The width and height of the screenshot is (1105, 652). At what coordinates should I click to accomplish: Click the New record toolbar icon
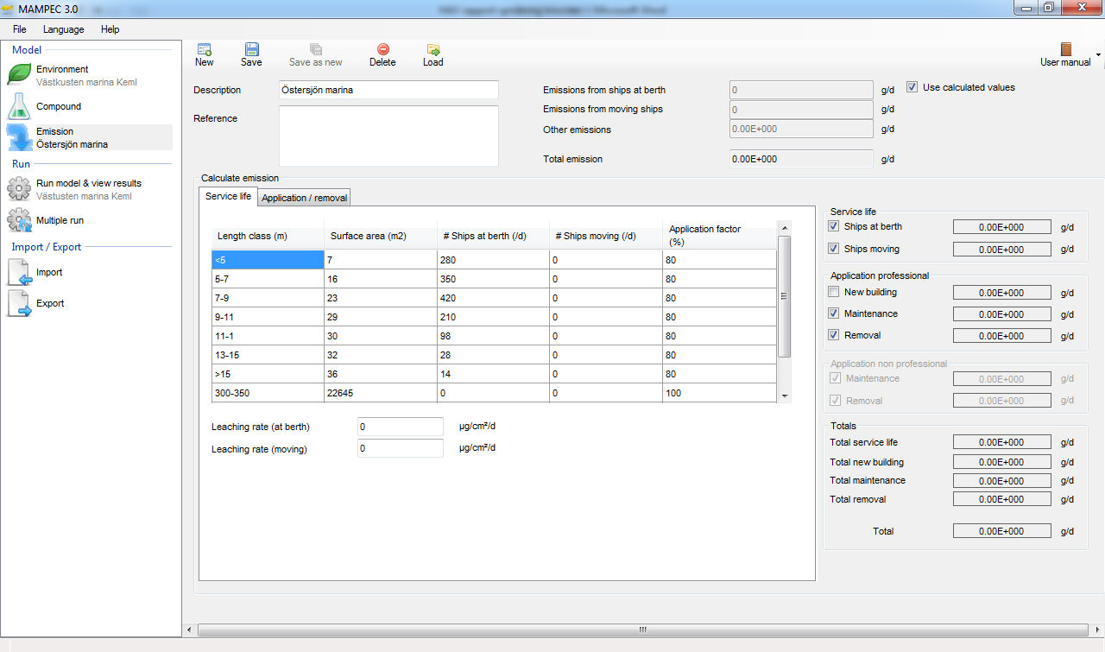pos(205,49)
